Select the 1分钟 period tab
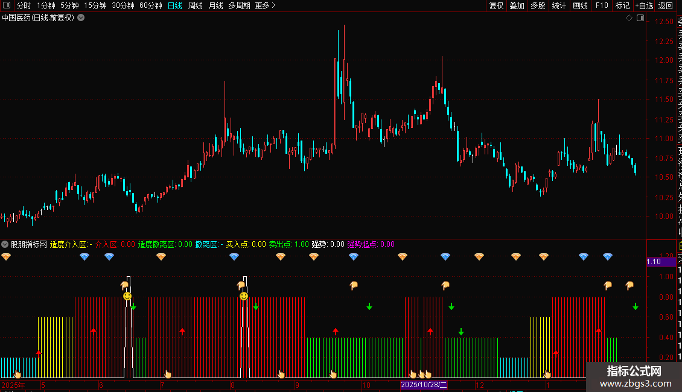This screenshot has width=682, height=392. pos(46,5)
